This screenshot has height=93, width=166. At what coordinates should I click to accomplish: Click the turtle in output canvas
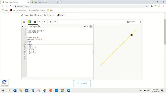[132, 35]
